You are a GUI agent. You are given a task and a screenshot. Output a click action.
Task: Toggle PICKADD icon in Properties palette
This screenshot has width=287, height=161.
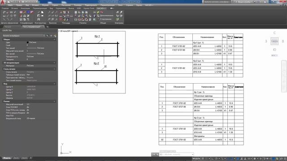click(48, 36)
